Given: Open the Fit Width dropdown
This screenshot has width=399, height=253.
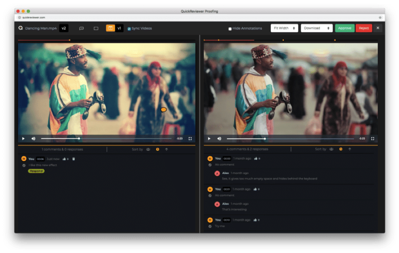Looking at the screenshot, I should pos(284,28).
